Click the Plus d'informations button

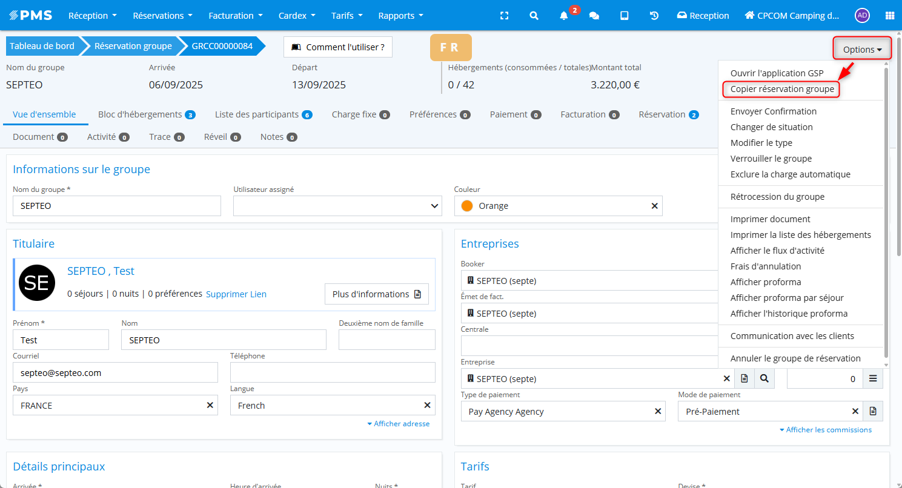(x=376, y=294)
